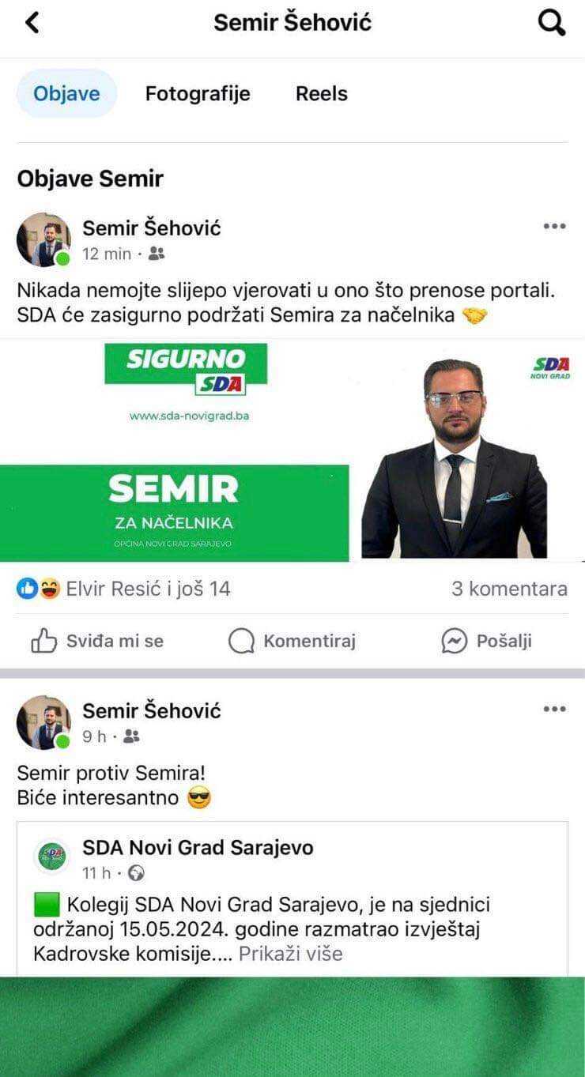Screen dimensions: 585x1077
Task: Open options menu on first post
Action: [554, 227]
